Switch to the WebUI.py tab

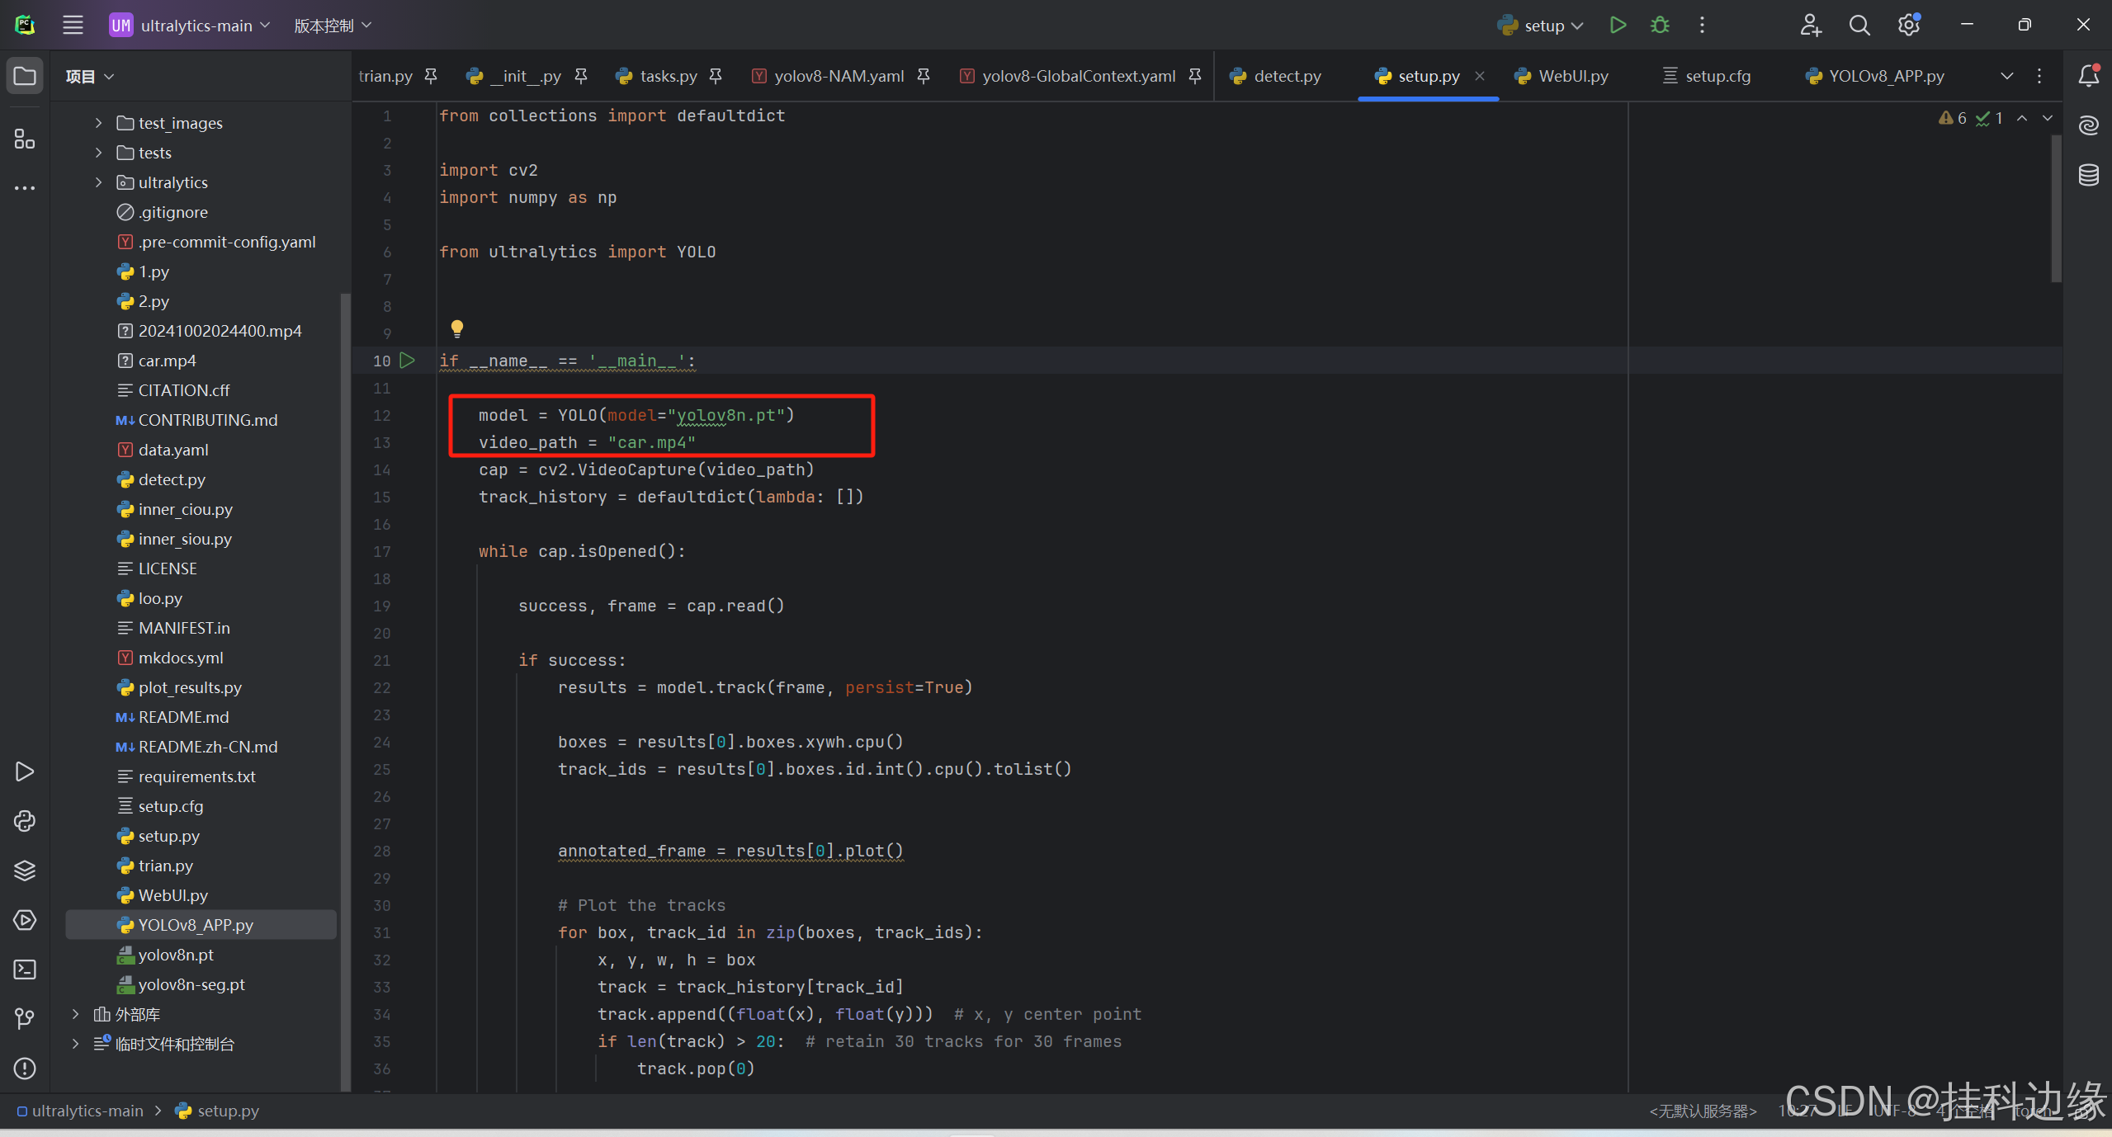tap(1572, 76)
